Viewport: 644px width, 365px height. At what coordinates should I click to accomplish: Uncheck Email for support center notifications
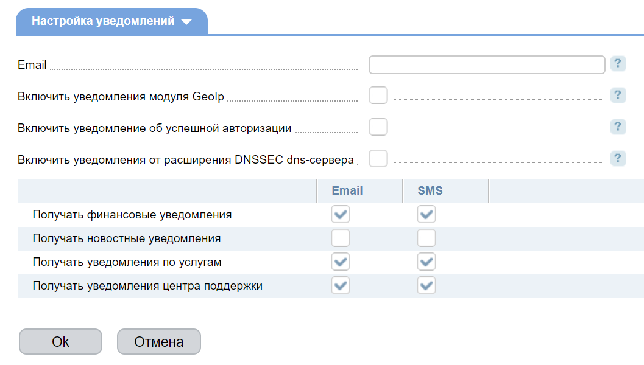tap(341, 285)
